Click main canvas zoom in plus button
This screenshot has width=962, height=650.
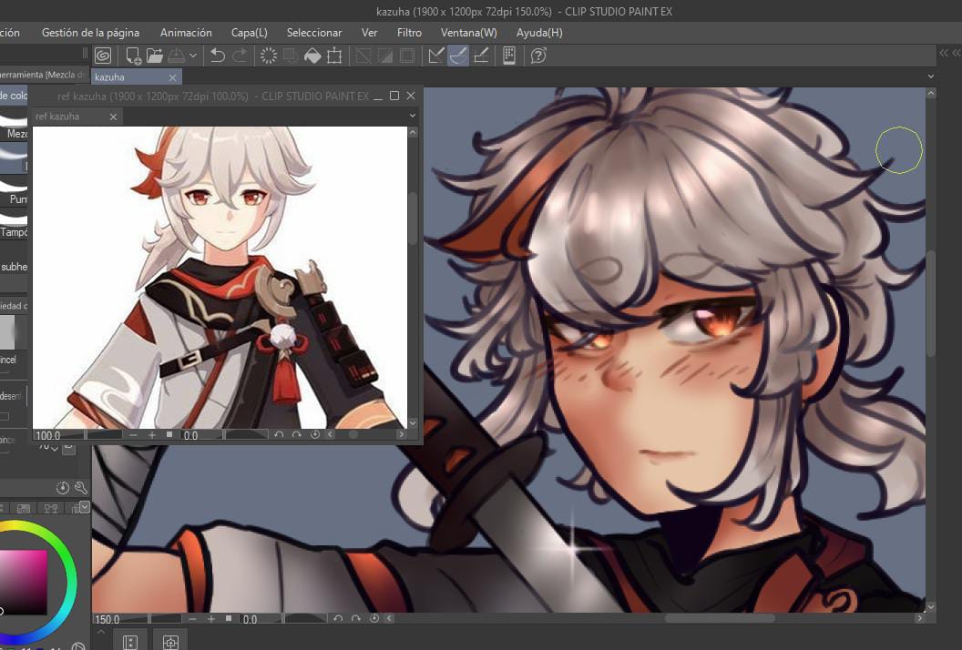point(210,619)
